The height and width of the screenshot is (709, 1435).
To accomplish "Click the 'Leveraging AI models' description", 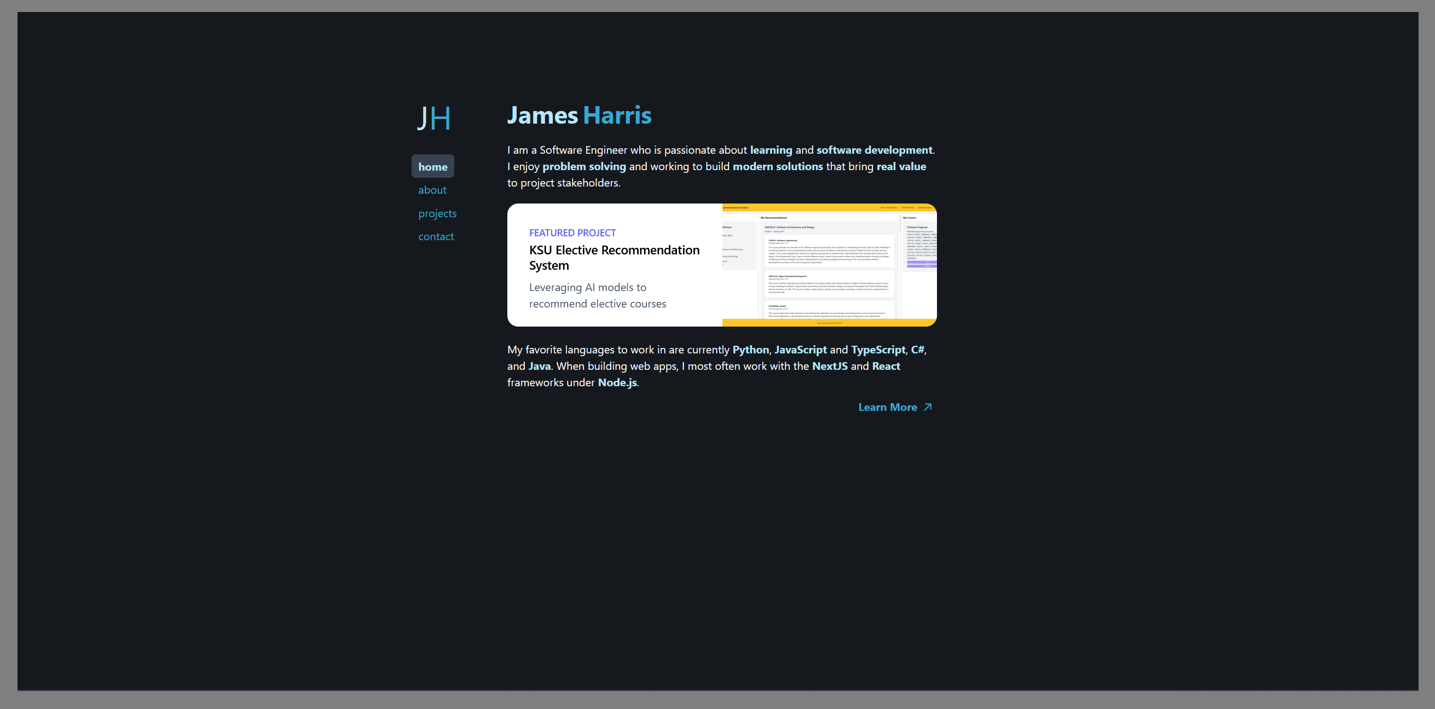I will [598, 295].
